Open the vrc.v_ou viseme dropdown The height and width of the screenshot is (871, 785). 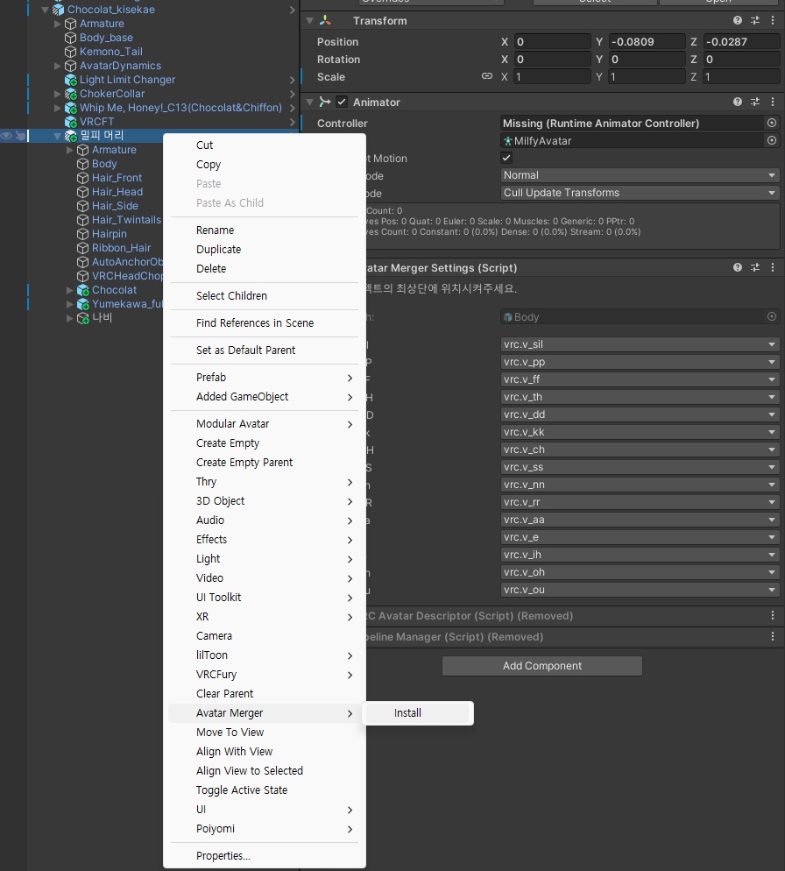pos(640,590)
